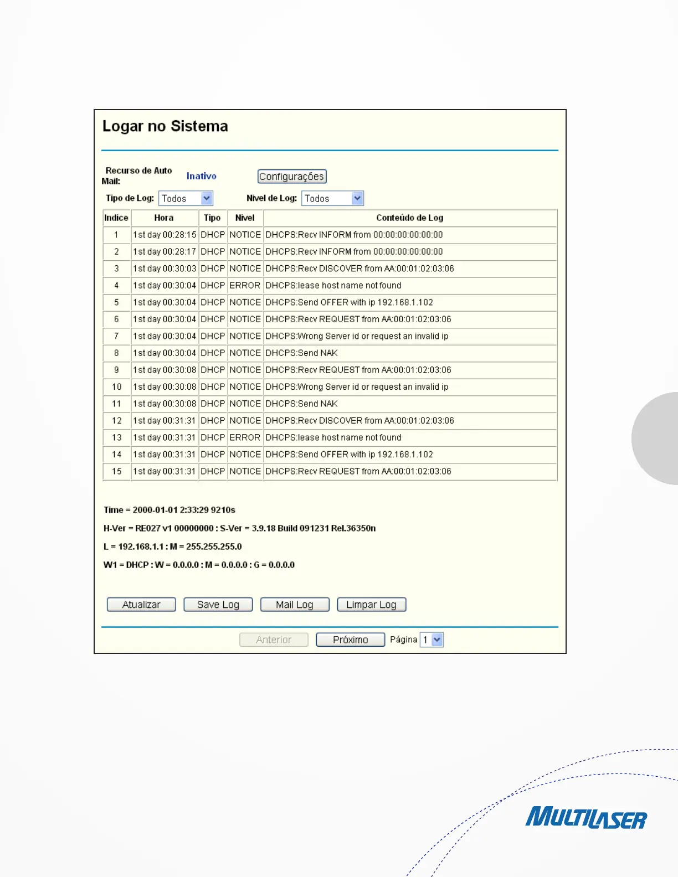Click the Conteúdo de Log column header
Image resolution: width=678 pixels, height=877 pixels.
(x=410, y=218)
